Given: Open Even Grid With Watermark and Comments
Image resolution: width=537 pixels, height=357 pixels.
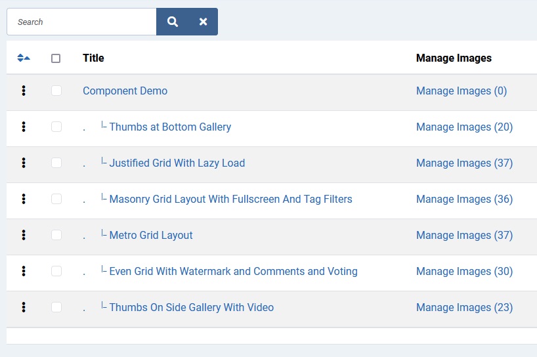Looking at the screenshot, I should 233,271.
